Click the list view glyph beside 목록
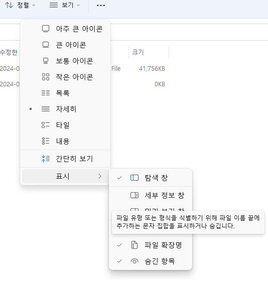 (46, 93)
